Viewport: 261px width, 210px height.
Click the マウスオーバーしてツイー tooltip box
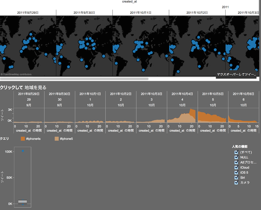tap(236, 75)
